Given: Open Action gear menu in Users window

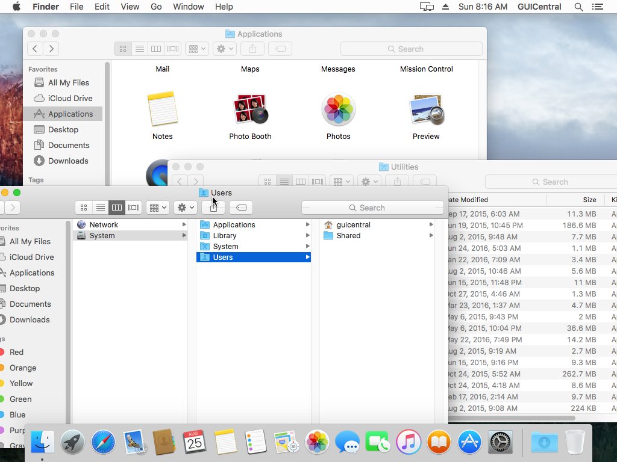Looking at the screenshot, I should 186,208.
